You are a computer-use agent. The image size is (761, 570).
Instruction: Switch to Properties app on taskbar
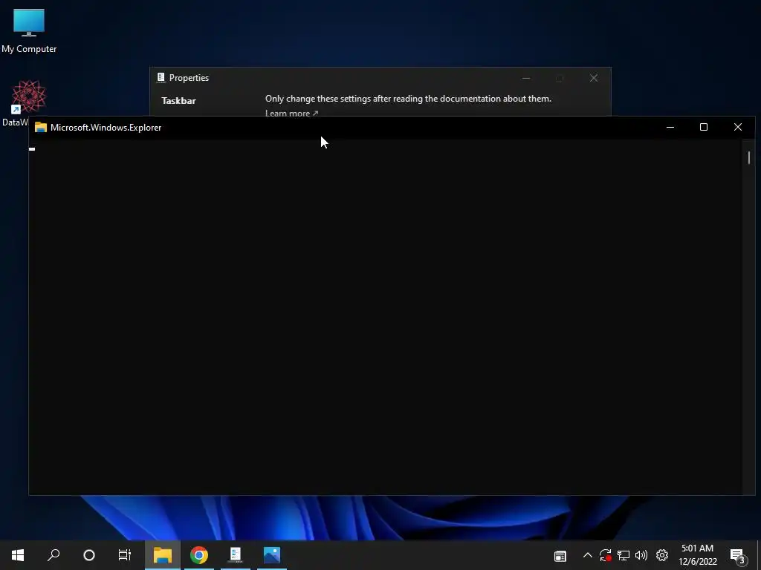236,555
